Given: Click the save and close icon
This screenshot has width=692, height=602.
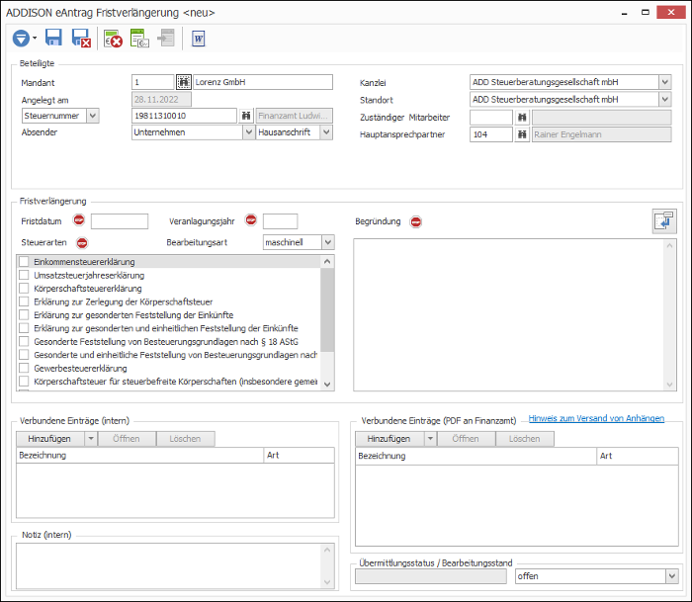Looking at the screenshot, I should click(x=81, y=38).
